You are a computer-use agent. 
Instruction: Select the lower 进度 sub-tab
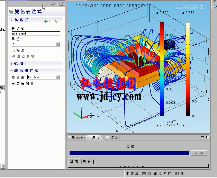[x=74, y=161]
